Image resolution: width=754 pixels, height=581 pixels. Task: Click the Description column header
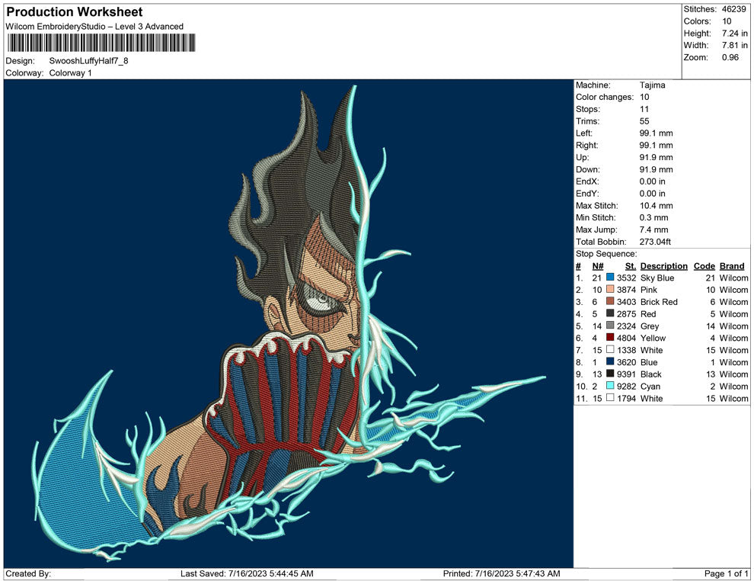(663, 266)
